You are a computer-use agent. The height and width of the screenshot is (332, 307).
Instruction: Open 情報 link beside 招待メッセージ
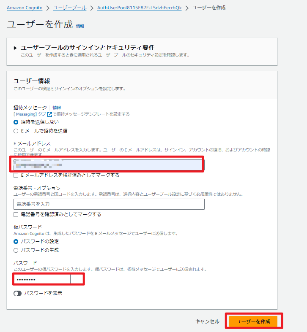pos(57,108)
